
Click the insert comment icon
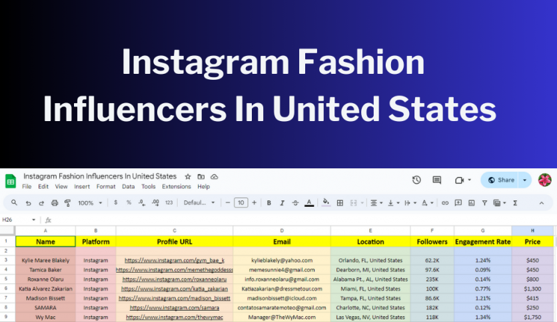click(x=458, y=203)
